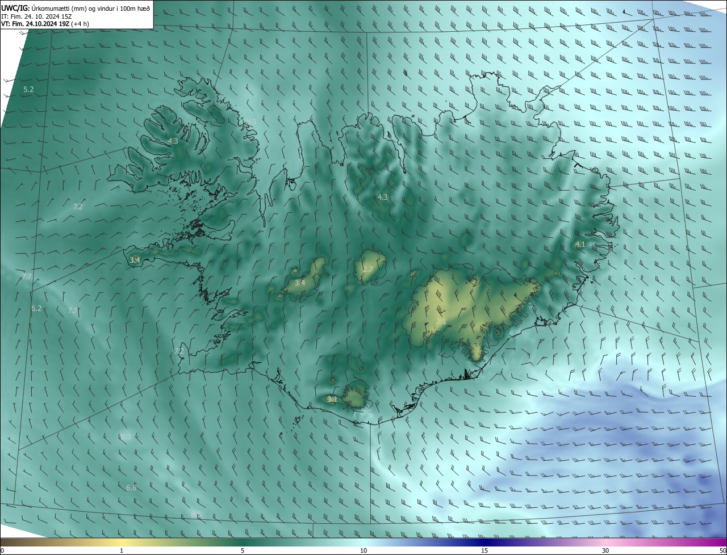
Task: Click the 4.1 value near the east coast
Action: point(580,245)
